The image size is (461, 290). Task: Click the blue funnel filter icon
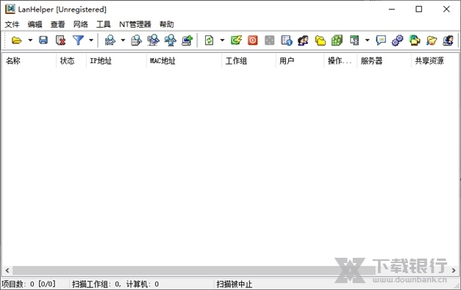click(x=78, y=40)
